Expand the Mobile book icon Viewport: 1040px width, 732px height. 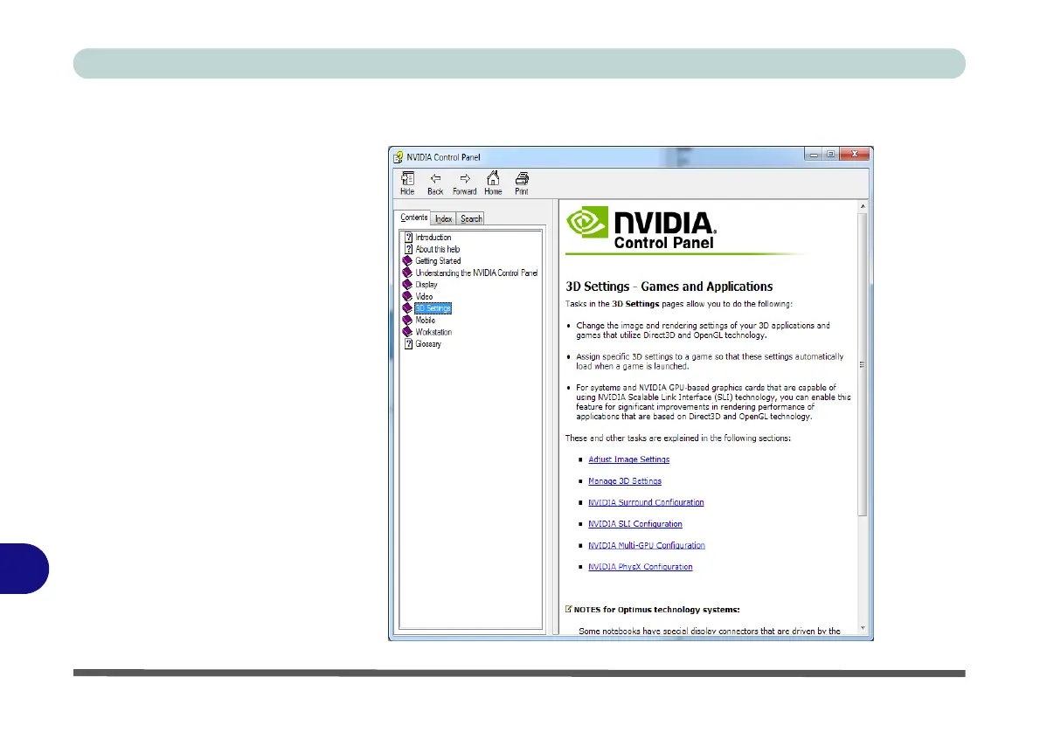[x=407, y=321]
